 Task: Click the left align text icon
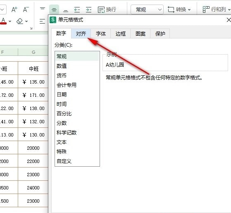(x=43, y=21)
